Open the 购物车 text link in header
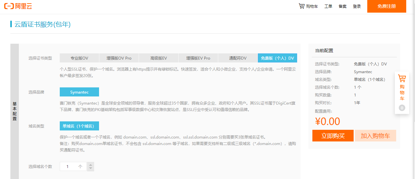The image size is (415, 179). 312,6
